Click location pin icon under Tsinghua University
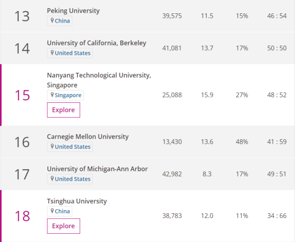Viewport: 295px width, 242px height. (x=52, y=211)
